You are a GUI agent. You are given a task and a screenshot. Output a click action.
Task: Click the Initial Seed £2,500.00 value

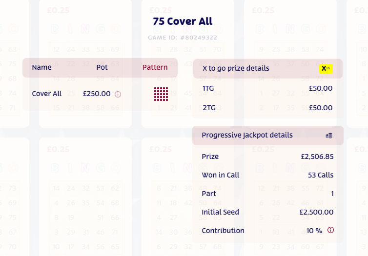(x=316, y=212)
